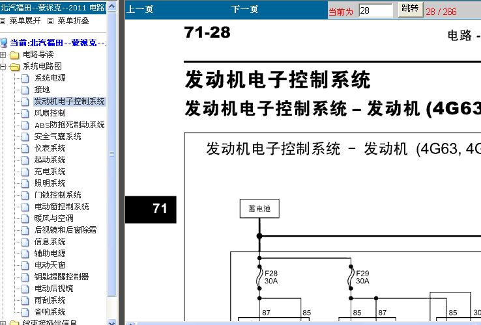Collapse all menus with 菜单折叠

pos(73,21)
